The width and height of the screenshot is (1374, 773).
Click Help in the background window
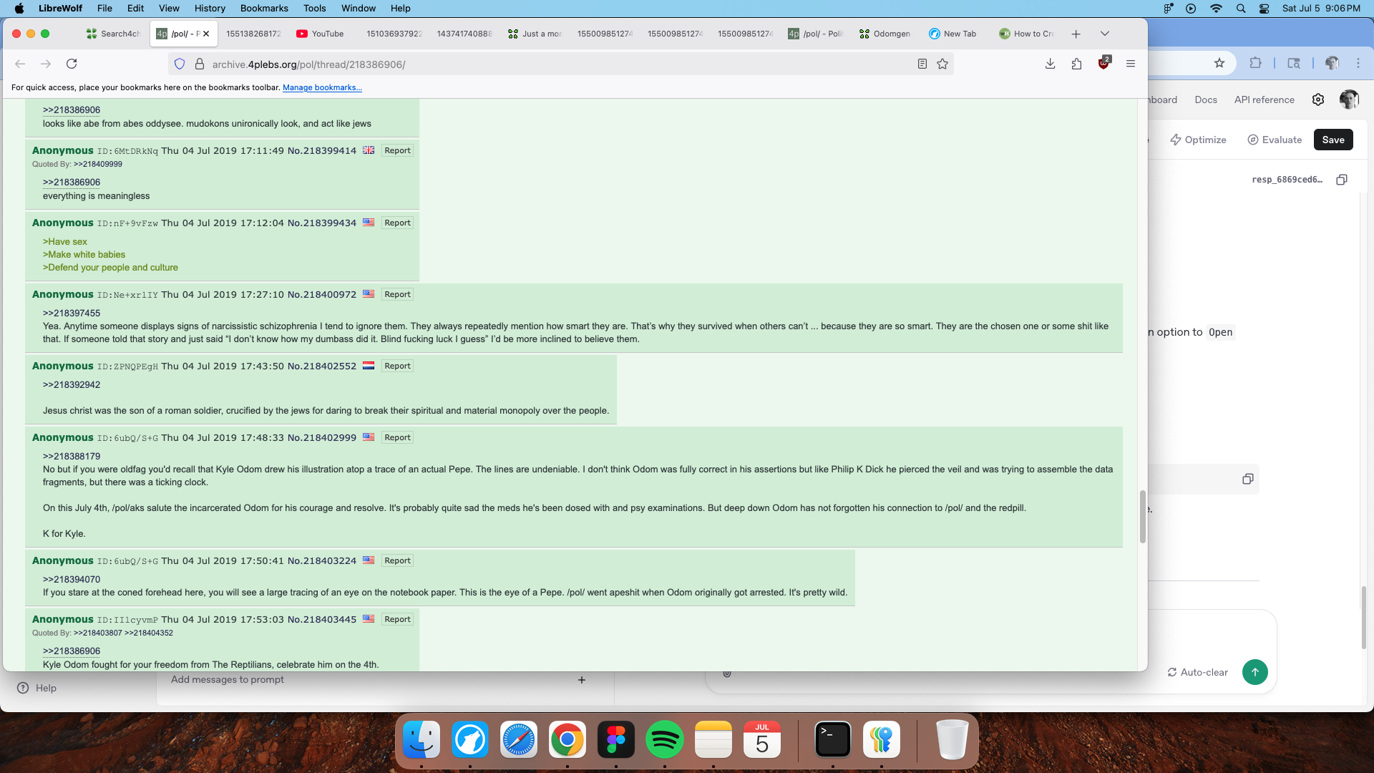[37, 688]
